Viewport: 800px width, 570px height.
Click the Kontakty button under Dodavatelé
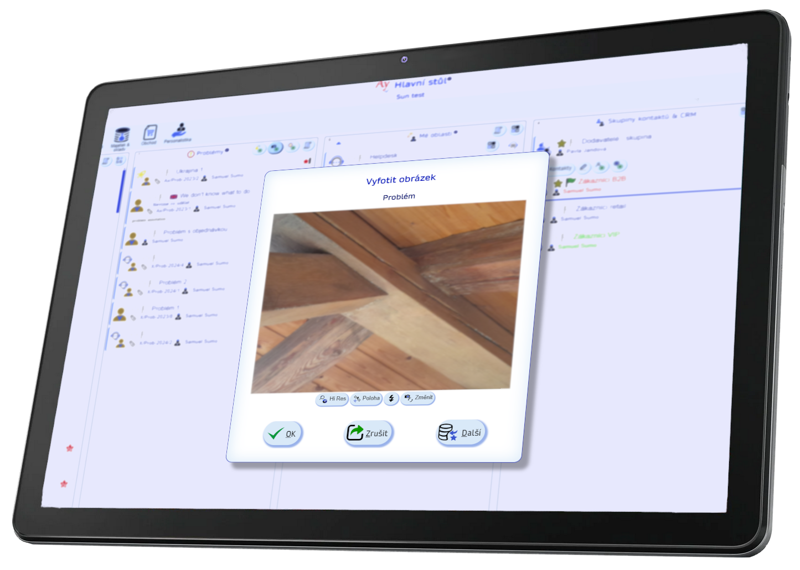(x=560, y=169)
